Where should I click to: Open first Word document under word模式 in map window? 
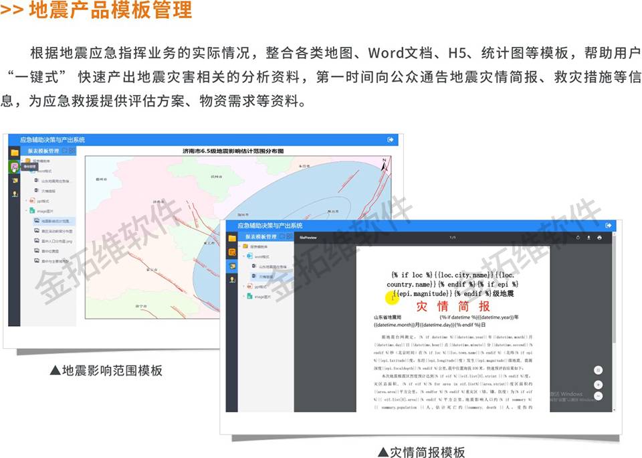pos(52,181)
